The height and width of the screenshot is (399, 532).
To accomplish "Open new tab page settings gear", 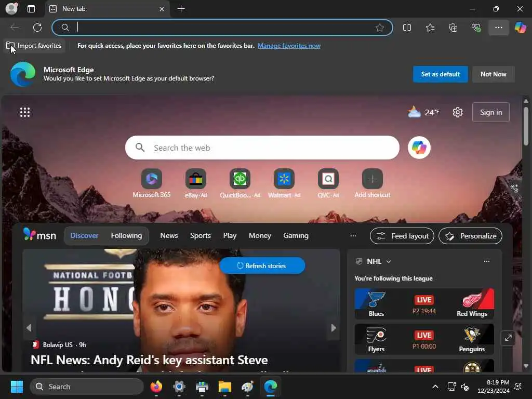I will point(457,112).
